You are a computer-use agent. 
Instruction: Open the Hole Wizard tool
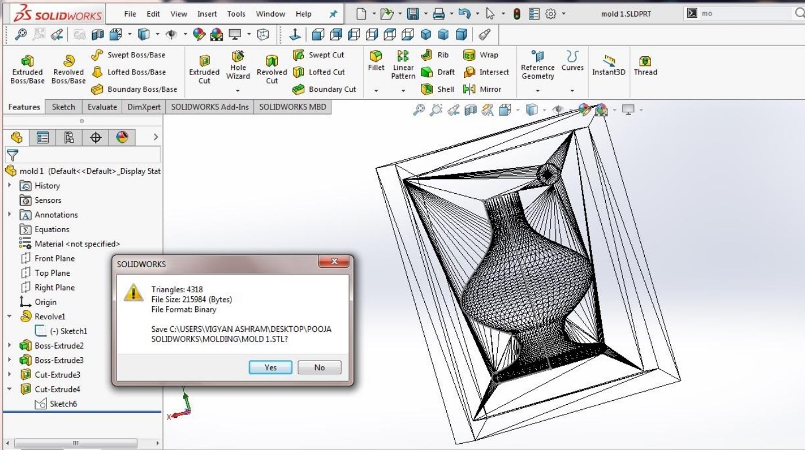coord(238,65)
